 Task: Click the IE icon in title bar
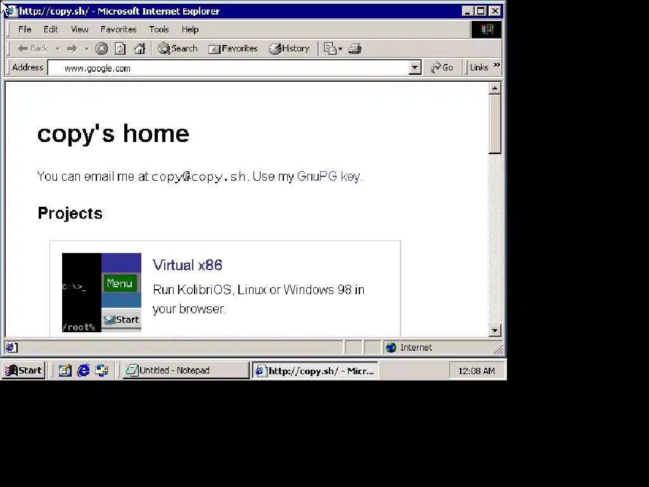(x=13, y=11)
